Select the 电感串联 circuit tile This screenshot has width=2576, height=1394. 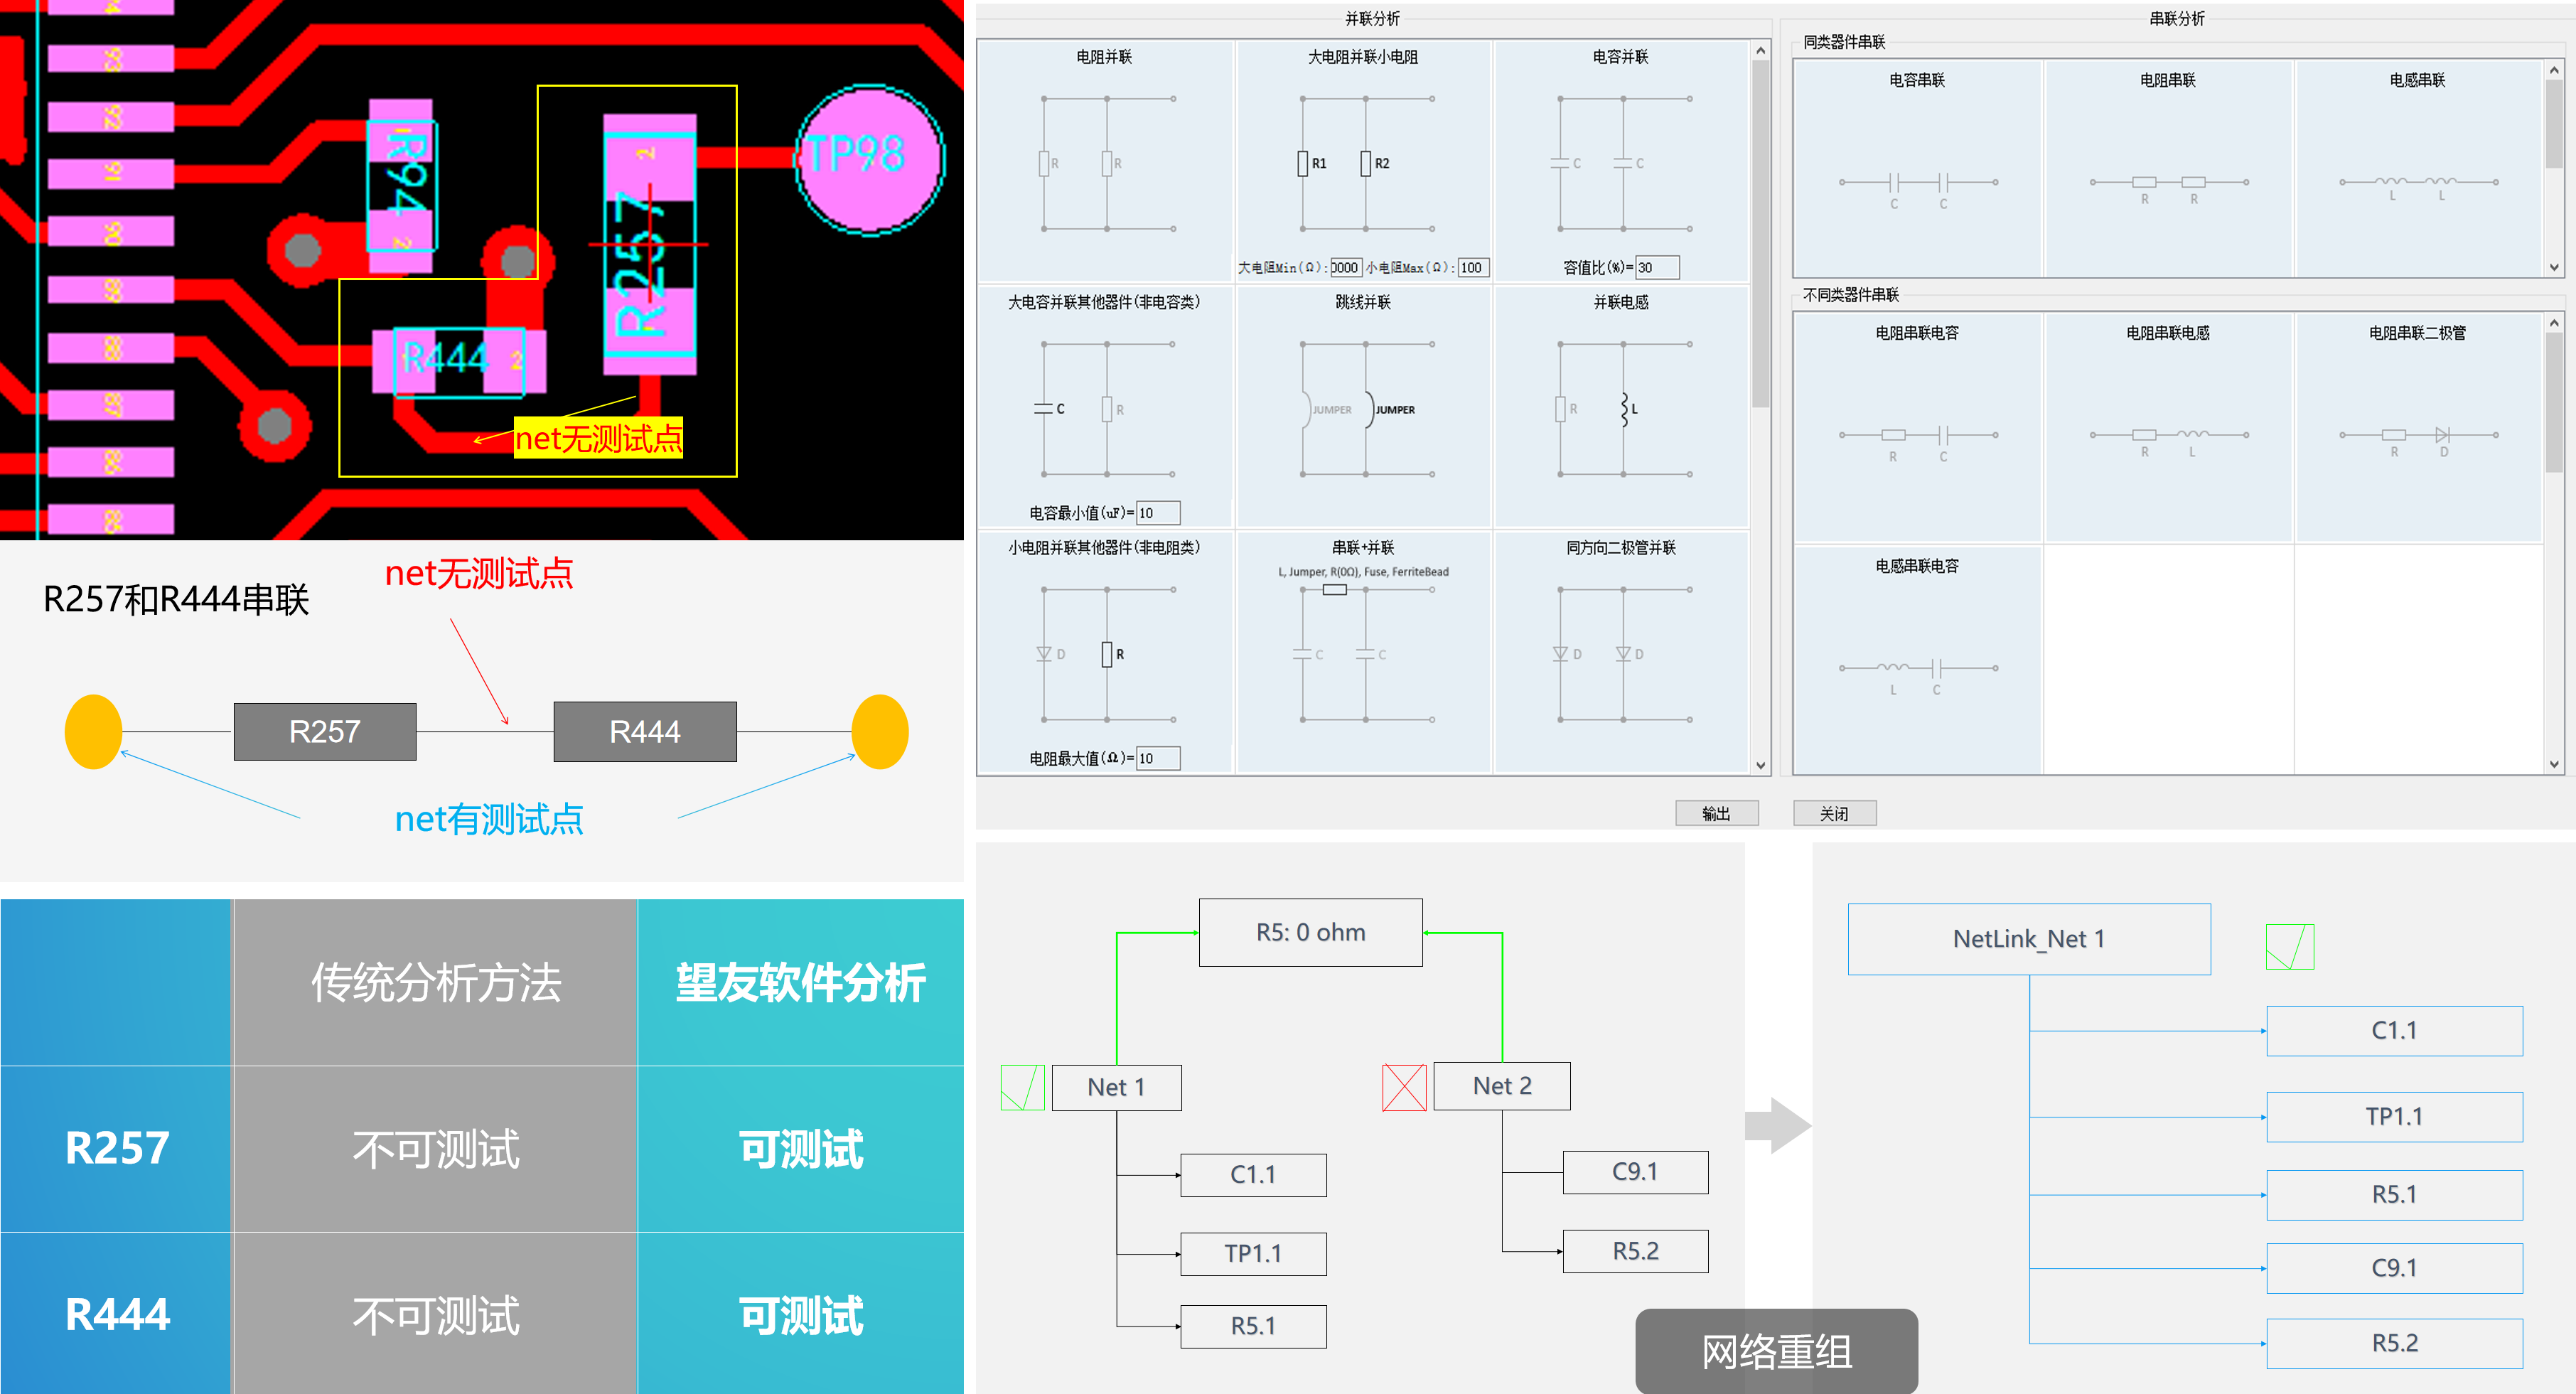2418,168
